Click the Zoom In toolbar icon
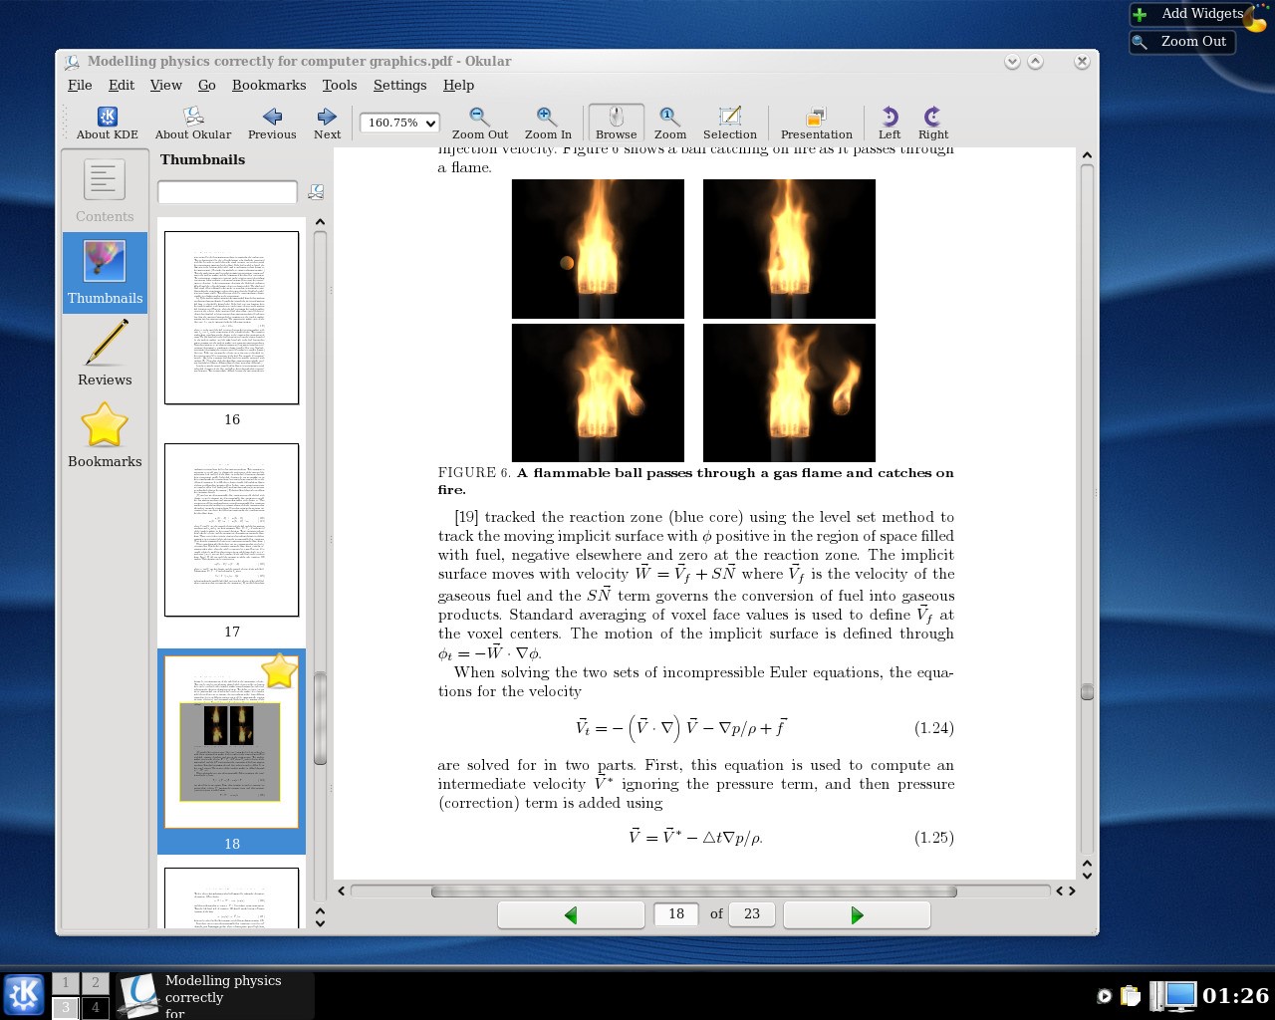1275x1020 pixels. [547, 123]
